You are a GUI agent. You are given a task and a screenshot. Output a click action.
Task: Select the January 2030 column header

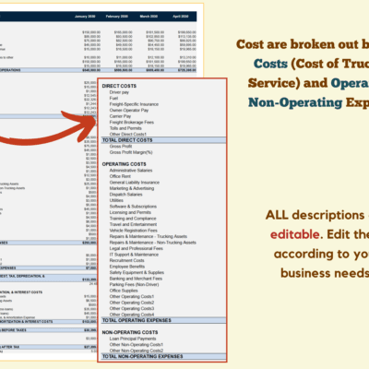point(85,17)
